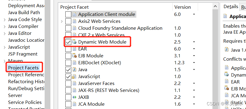Select the CXF 2.x Web Services row
The height and width of the screenshot is (109, 246).
point(101,35)
